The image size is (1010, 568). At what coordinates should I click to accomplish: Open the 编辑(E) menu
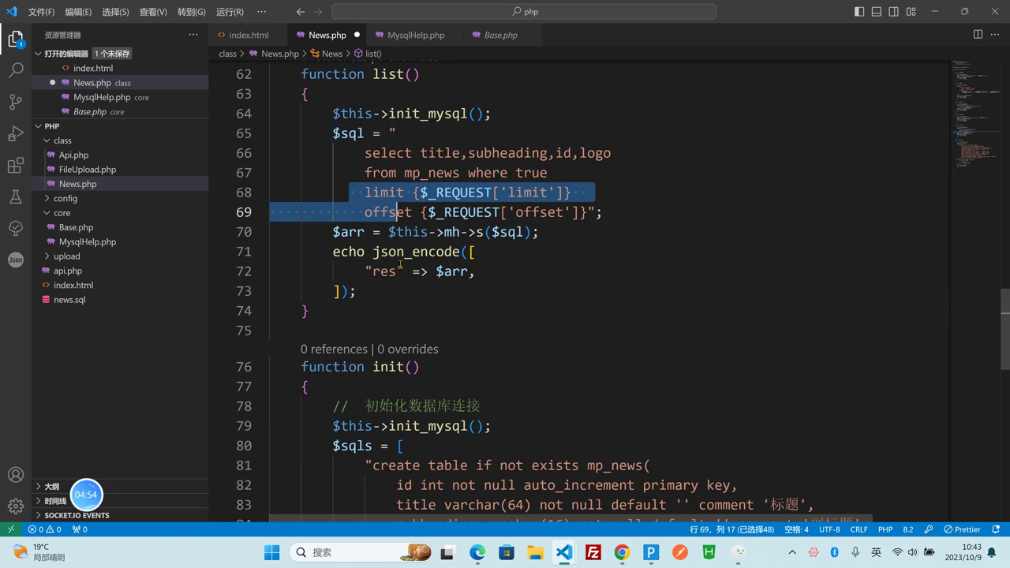[78, 12]
